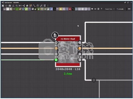Add the black dotted SVG node icon

pyautogui.click(x=55, y=9)
